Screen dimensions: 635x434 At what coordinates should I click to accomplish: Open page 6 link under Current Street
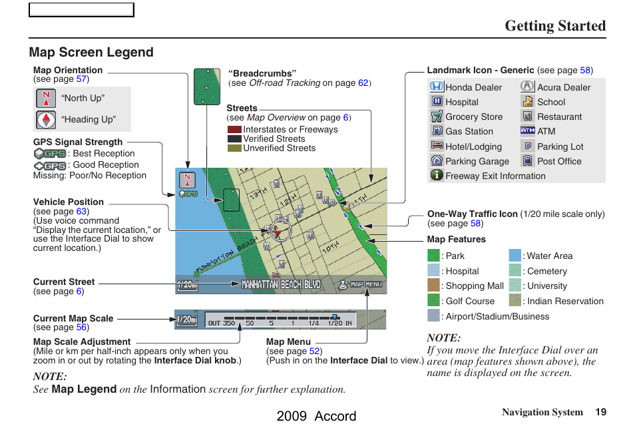click(79, 292)
